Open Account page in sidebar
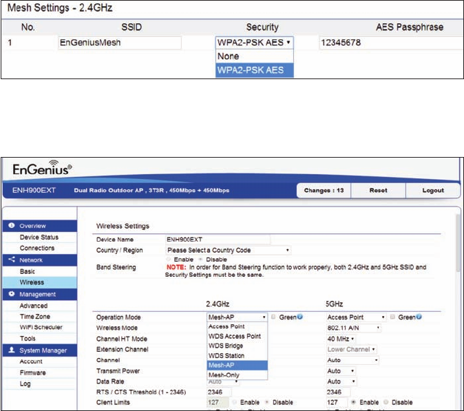Image resolution: width=464 pixels, height=411 pixels. [x=31, y=361]
